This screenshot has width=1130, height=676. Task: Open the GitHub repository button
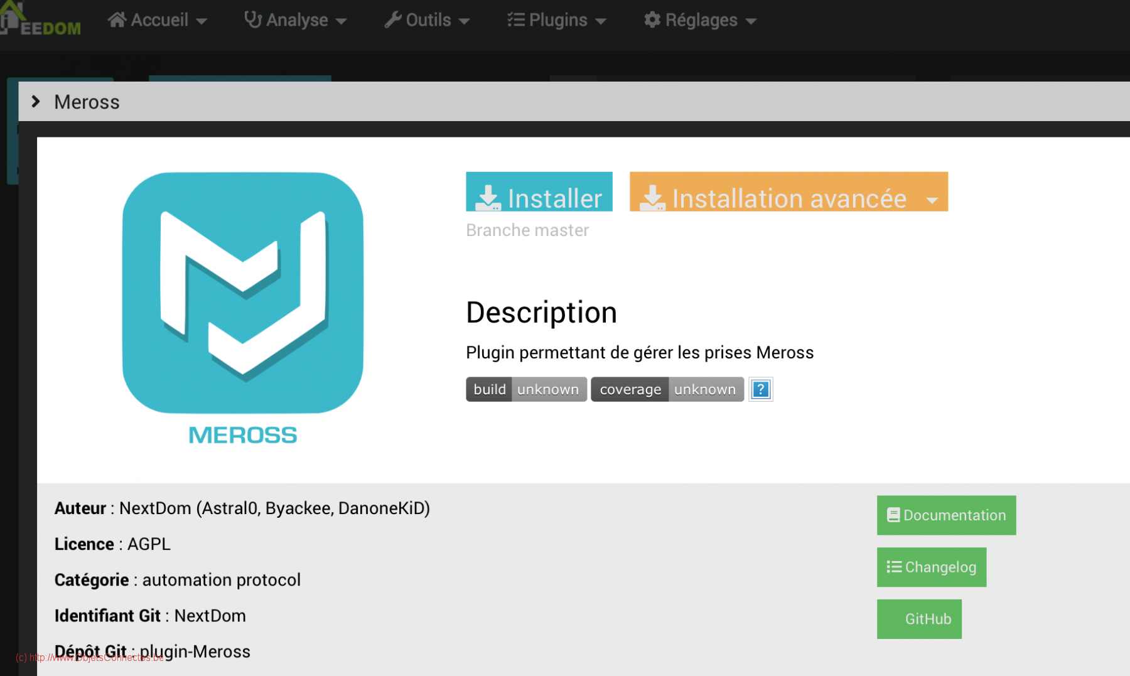coord(919,619)
